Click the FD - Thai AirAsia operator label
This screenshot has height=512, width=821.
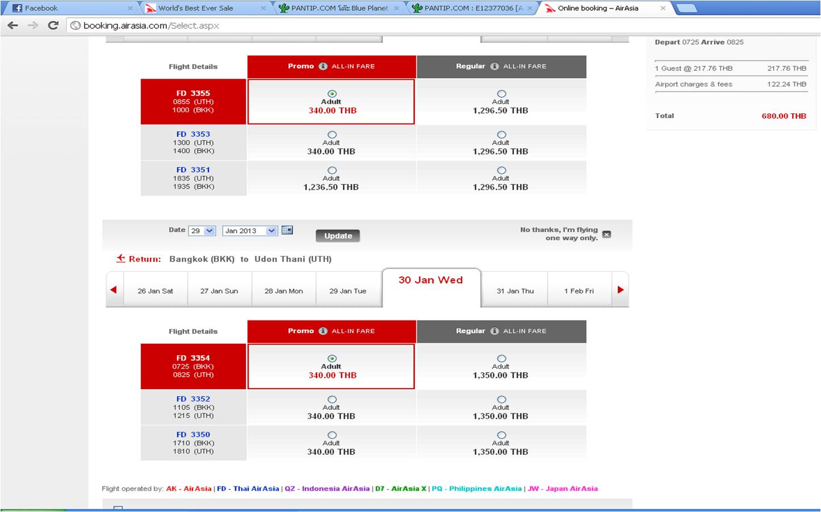[248, 488]
